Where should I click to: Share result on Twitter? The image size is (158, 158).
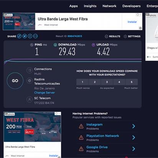tap(25, 36)
